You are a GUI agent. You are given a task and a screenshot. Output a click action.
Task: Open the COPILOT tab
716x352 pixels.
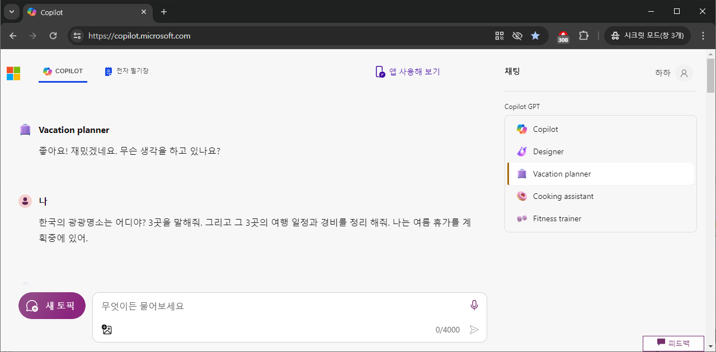pyautogui.click(x=63, y=72)
